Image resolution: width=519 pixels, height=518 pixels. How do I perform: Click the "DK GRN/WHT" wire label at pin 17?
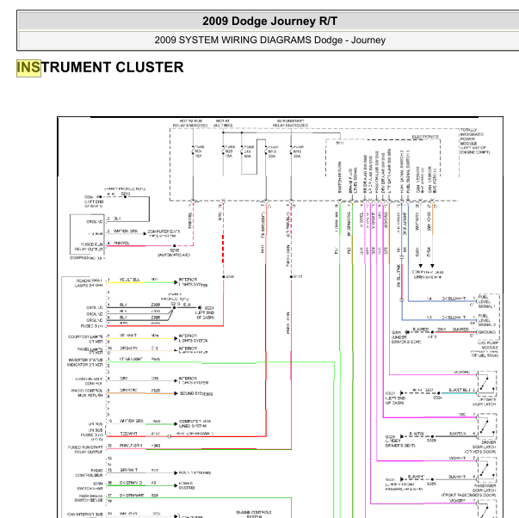132,495
